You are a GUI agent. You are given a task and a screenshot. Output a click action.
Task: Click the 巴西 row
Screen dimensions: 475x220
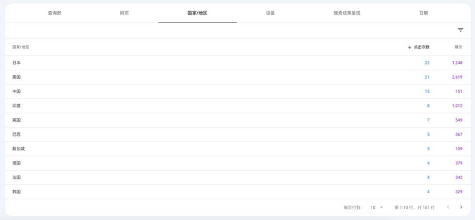click(16, 134)
